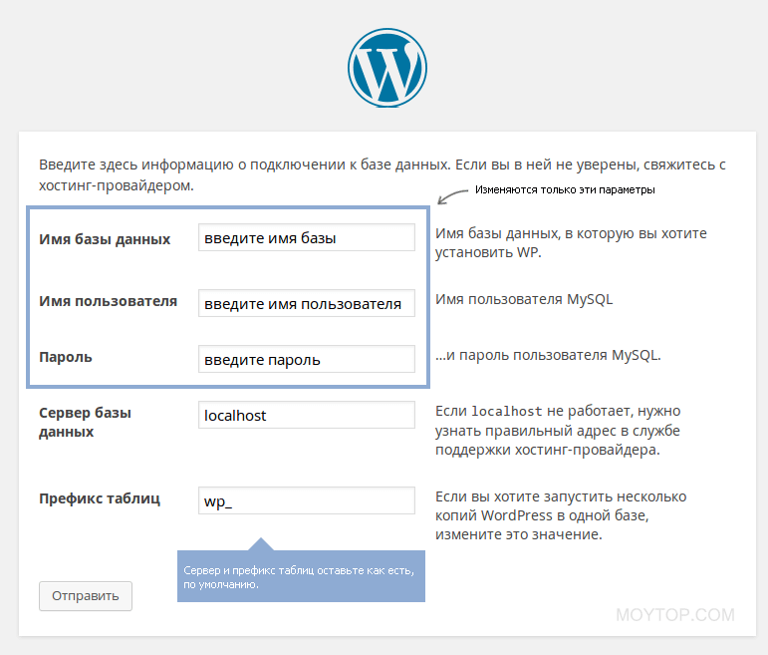The image size is (768, 655).
Task: Click the wp_ table prefix field
Action: point(307,500)
